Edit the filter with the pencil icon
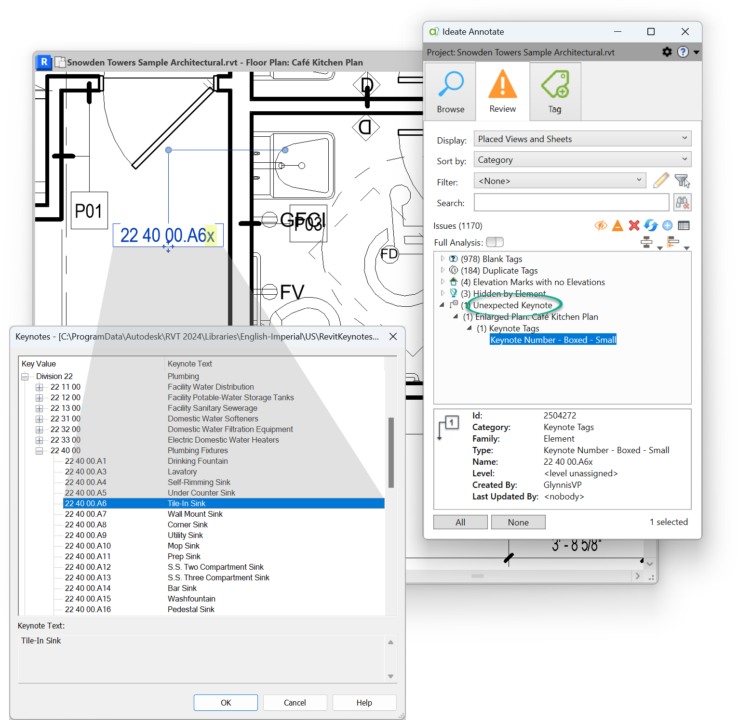 click(661, 181)
